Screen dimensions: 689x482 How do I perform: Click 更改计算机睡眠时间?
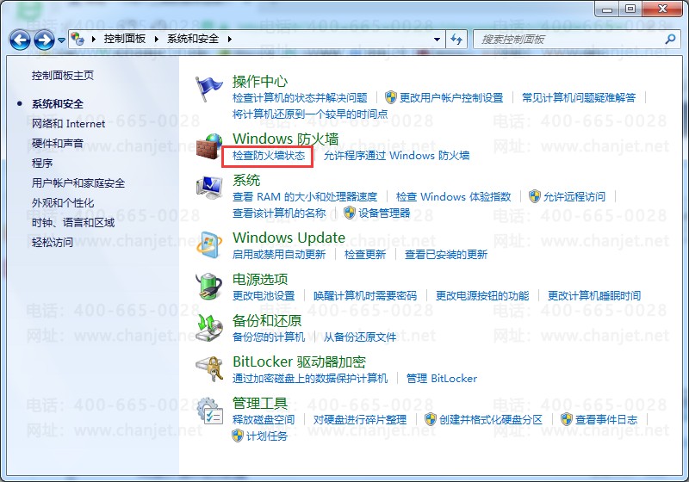[x=594, y=296]
